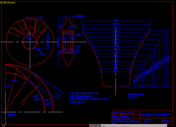Select the 110 diameter vertical dimension text
The image size is (176, 127).
58,42
